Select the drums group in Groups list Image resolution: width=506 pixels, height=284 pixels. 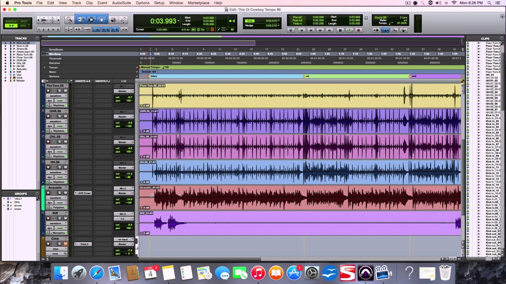(18, 206)
